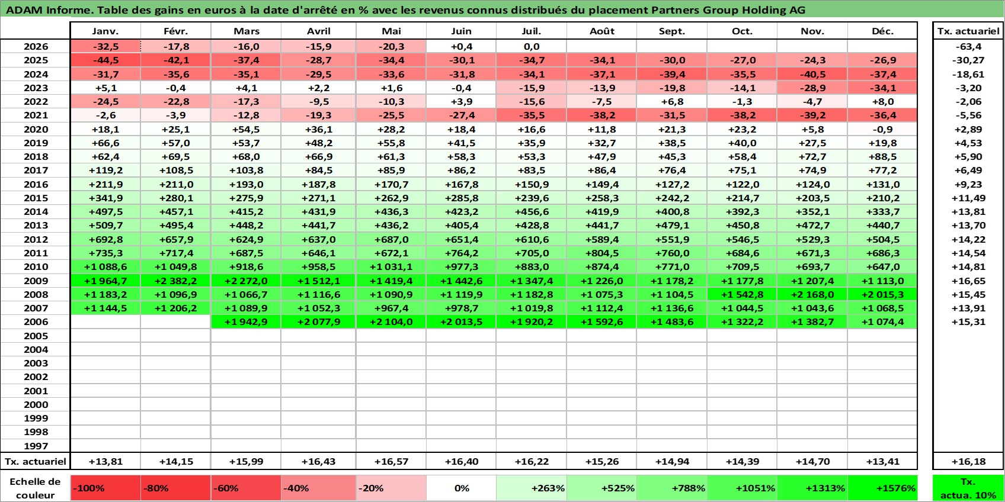1005x502 pixels.
Task: Click the 0% color scale swatch
Action: coord(462,488)
